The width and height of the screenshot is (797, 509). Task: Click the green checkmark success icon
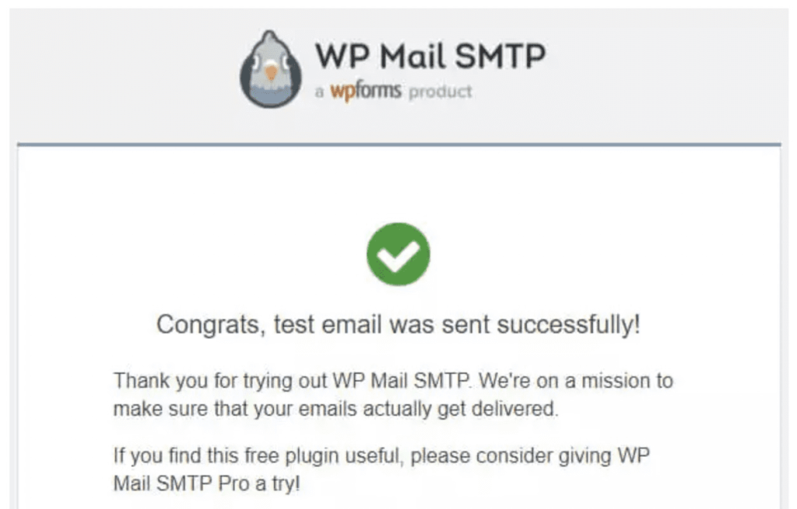pyautogui.click(x=398, y=254)
